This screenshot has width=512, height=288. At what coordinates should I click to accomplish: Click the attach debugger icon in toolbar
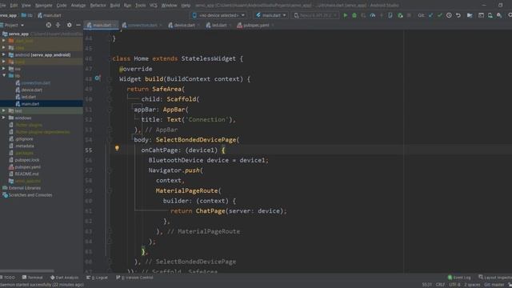click(x=400, y=15)
